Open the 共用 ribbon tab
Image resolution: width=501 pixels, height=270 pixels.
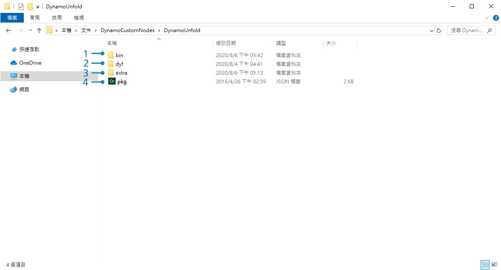57,18
